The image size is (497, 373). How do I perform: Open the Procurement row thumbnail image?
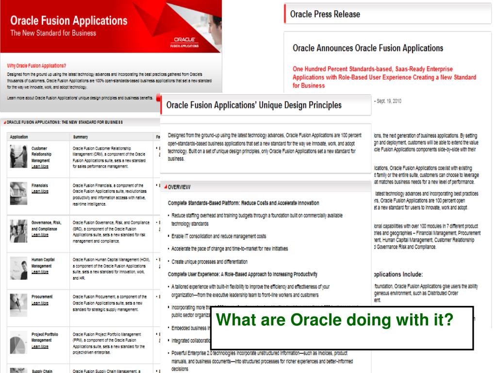18,305
